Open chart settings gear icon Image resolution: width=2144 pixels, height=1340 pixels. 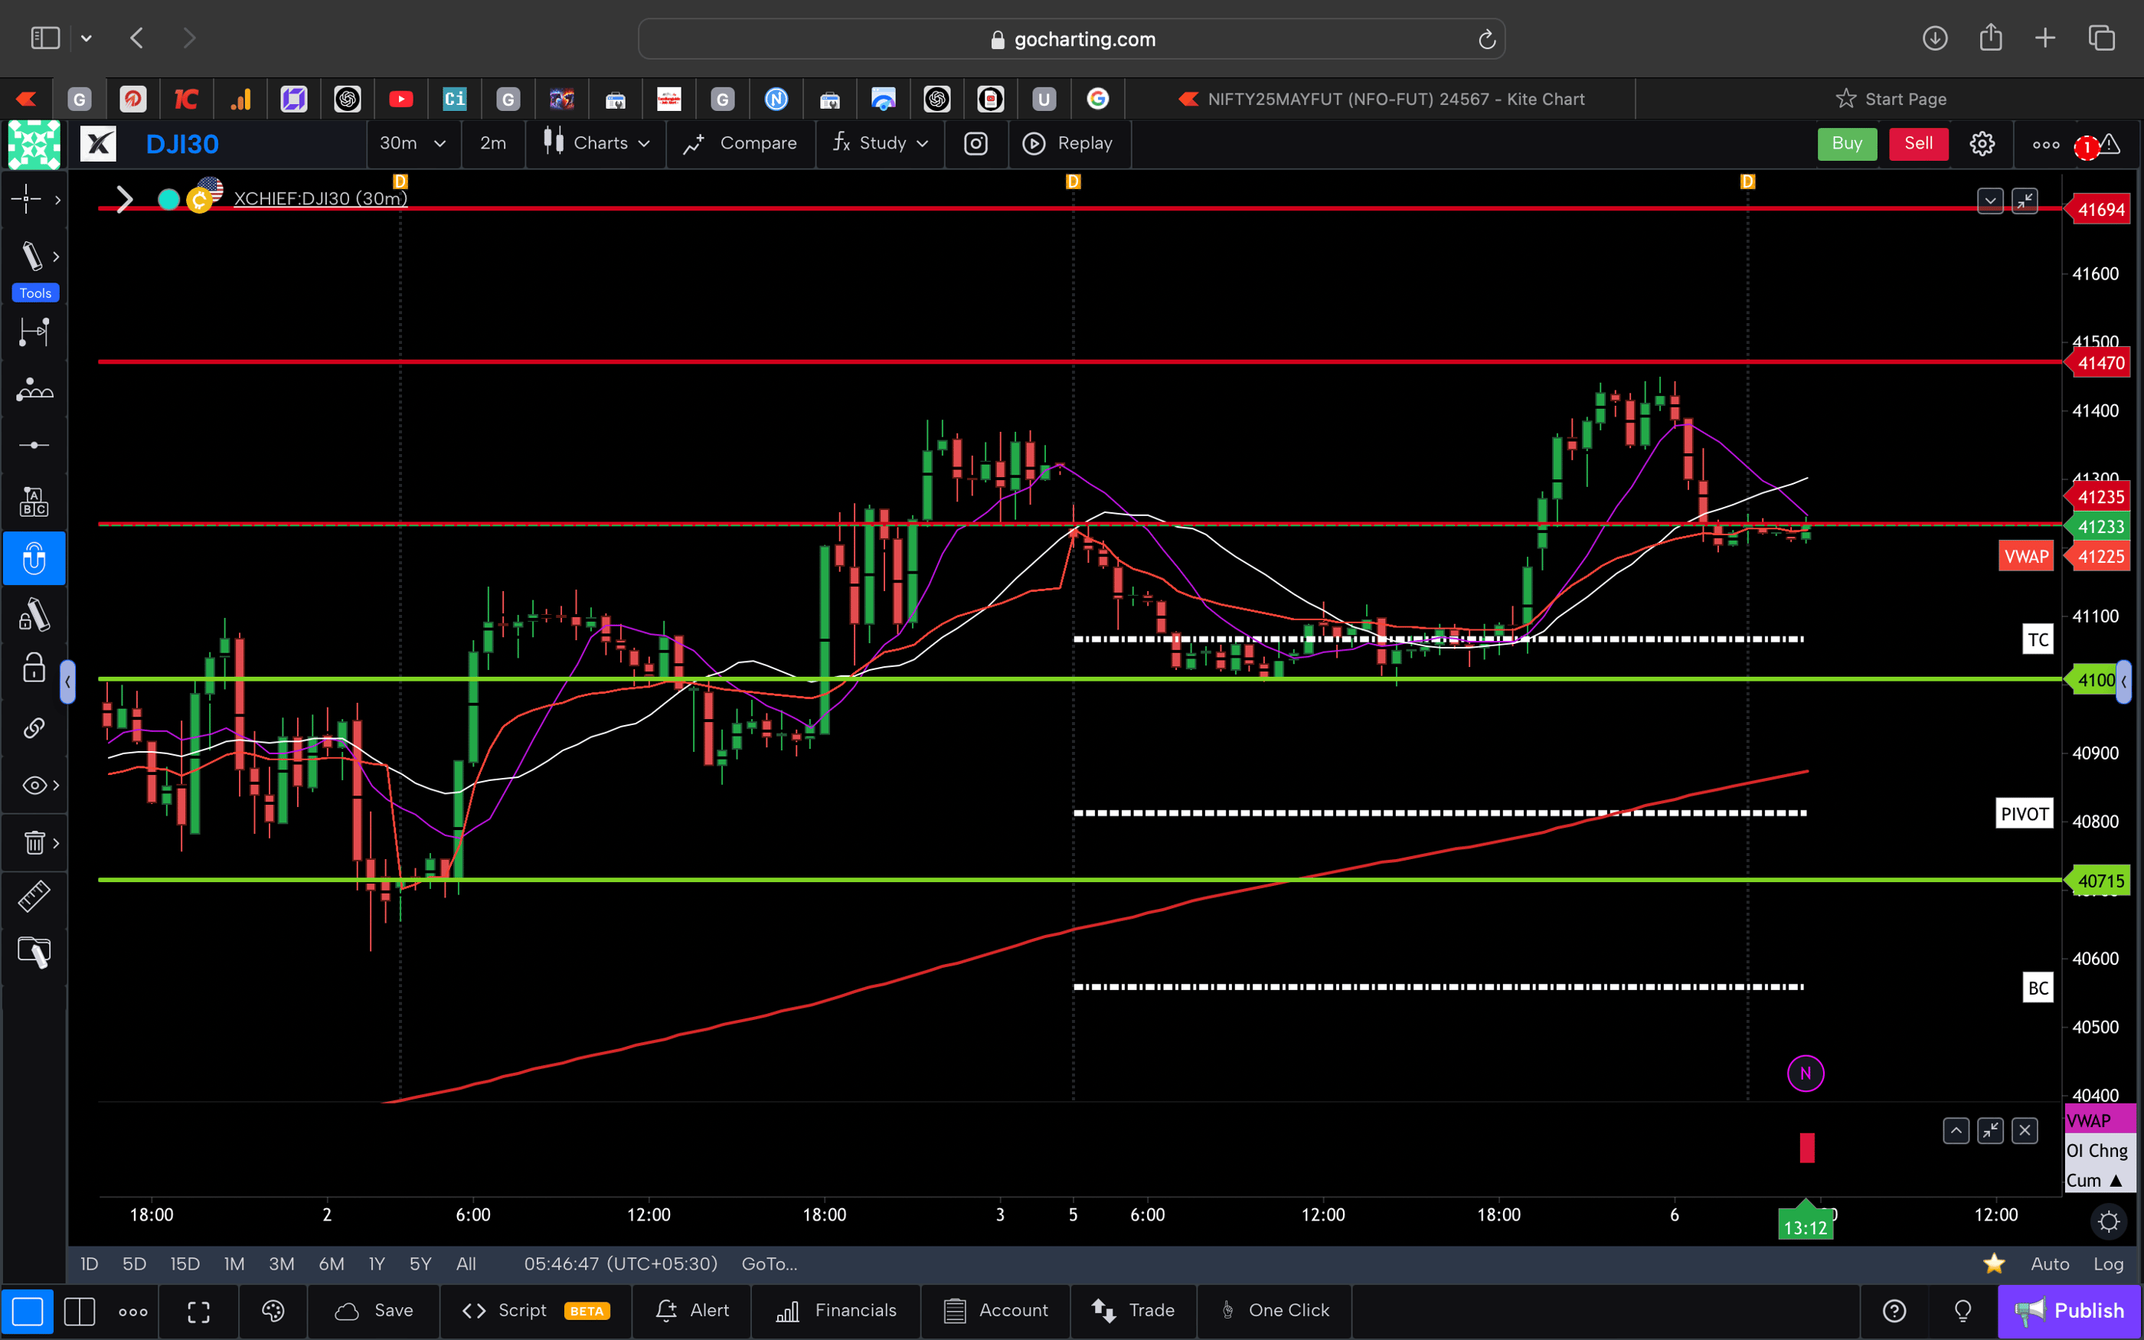point(1982,142)
